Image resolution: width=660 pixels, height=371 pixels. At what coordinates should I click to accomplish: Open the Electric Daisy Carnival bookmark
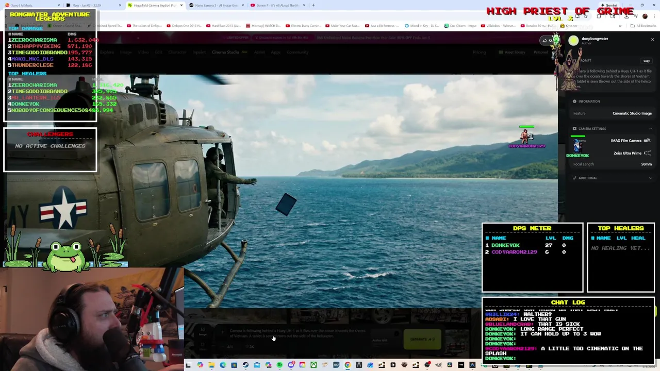[303, 26]
